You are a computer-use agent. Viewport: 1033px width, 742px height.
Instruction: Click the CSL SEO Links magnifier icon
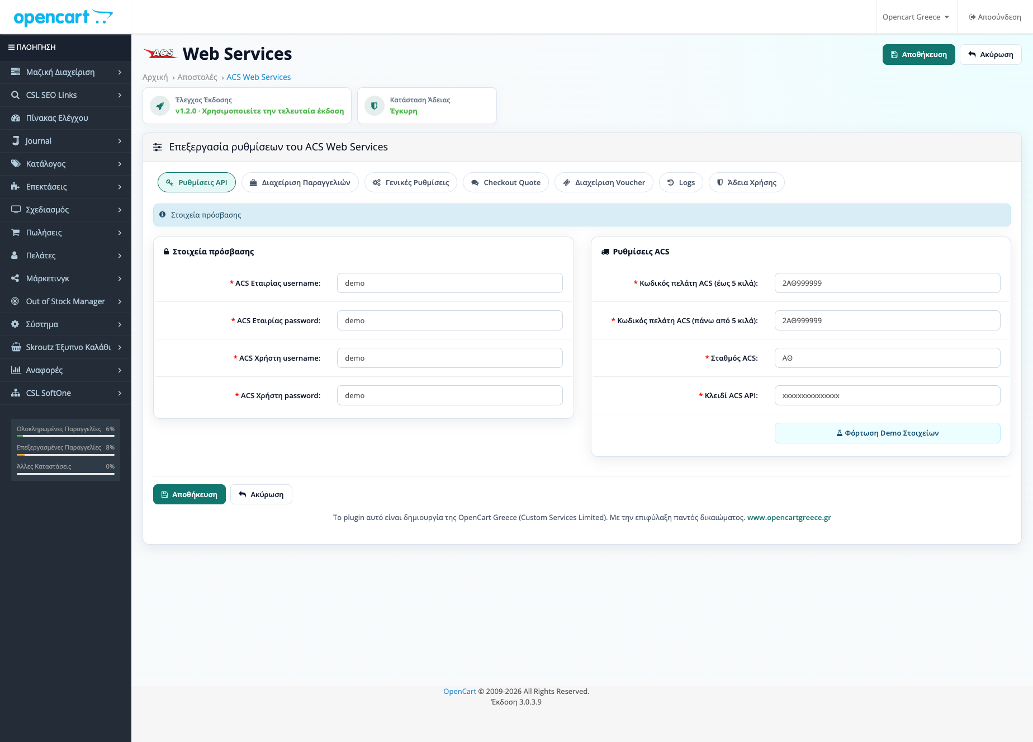pyautogui.click(x=16, y=95)
